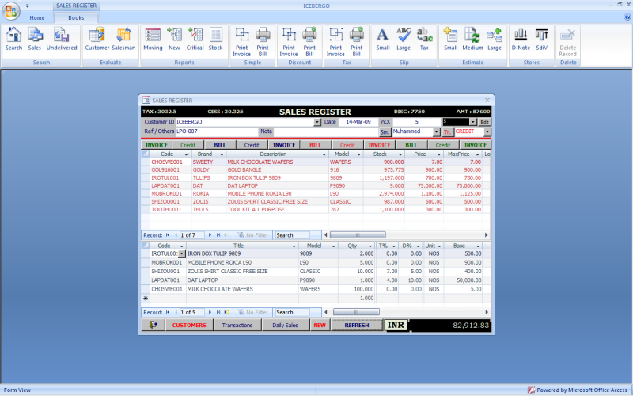633x396 pixels.
Task: Select the GOLD BANGLE row
Action: click(316, 169)
